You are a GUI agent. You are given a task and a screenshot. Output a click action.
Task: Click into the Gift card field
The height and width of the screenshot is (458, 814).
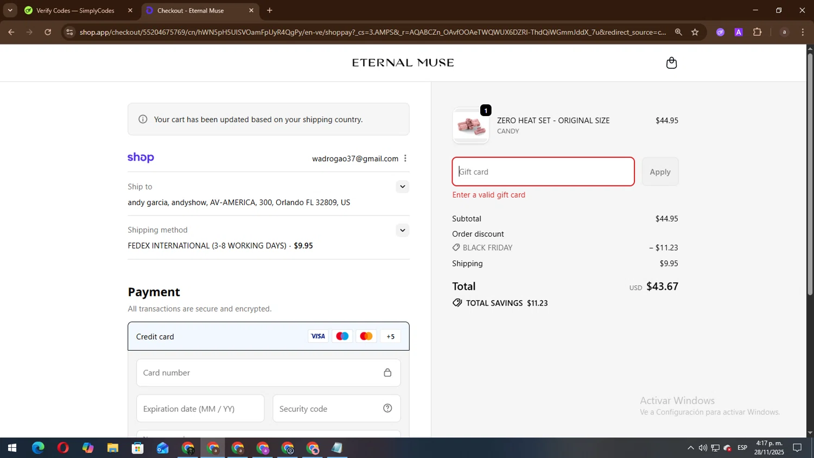point(543,171)
